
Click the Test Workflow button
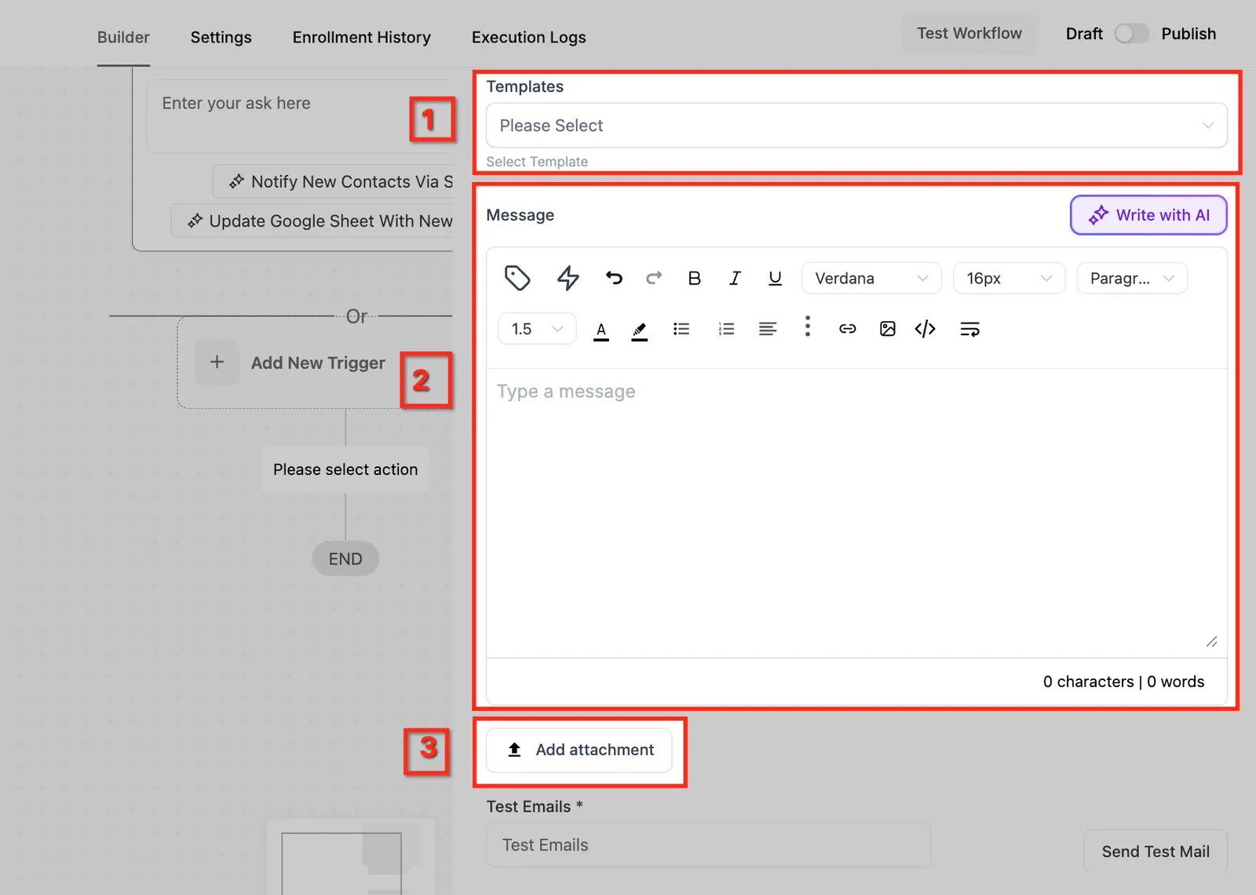969,34
